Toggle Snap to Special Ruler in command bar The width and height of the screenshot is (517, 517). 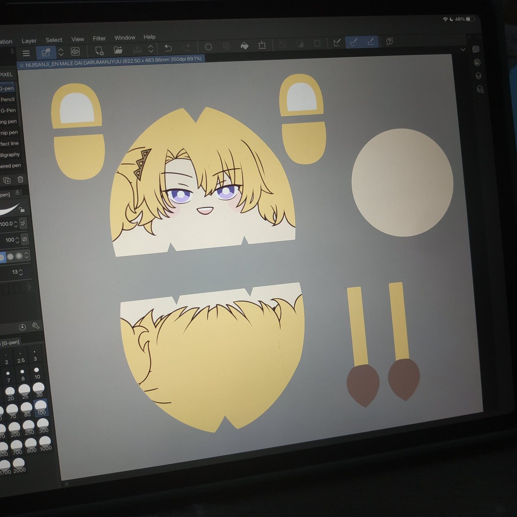point(354,42)
